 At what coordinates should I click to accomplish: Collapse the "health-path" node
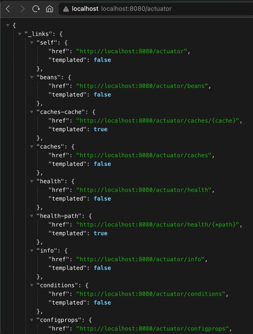(x=32, y=216)
